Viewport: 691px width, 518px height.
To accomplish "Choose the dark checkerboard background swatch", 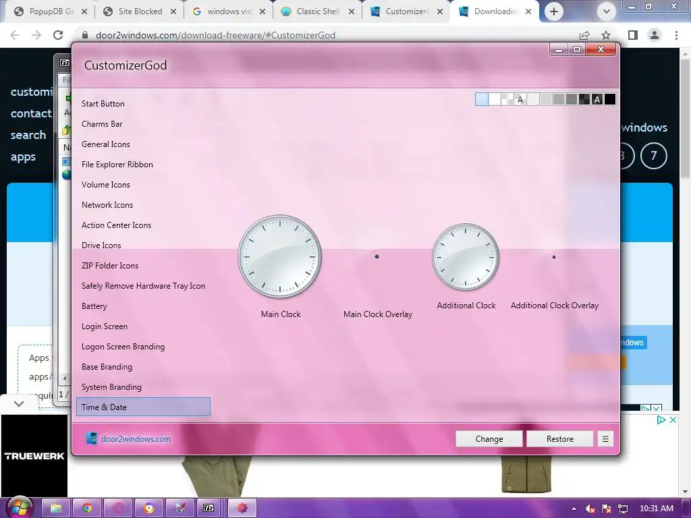I will click(584, 100).
